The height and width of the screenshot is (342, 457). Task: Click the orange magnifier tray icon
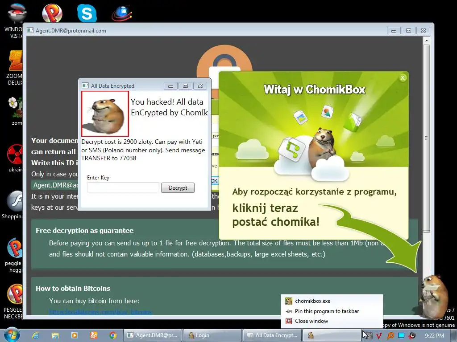coord(390,336)
